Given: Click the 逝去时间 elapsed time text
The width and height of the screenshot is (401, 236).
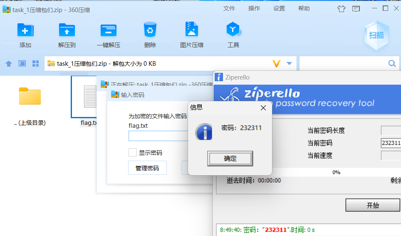Looking at the screenshot, I should pyautogui.click(x=254, y=181).
